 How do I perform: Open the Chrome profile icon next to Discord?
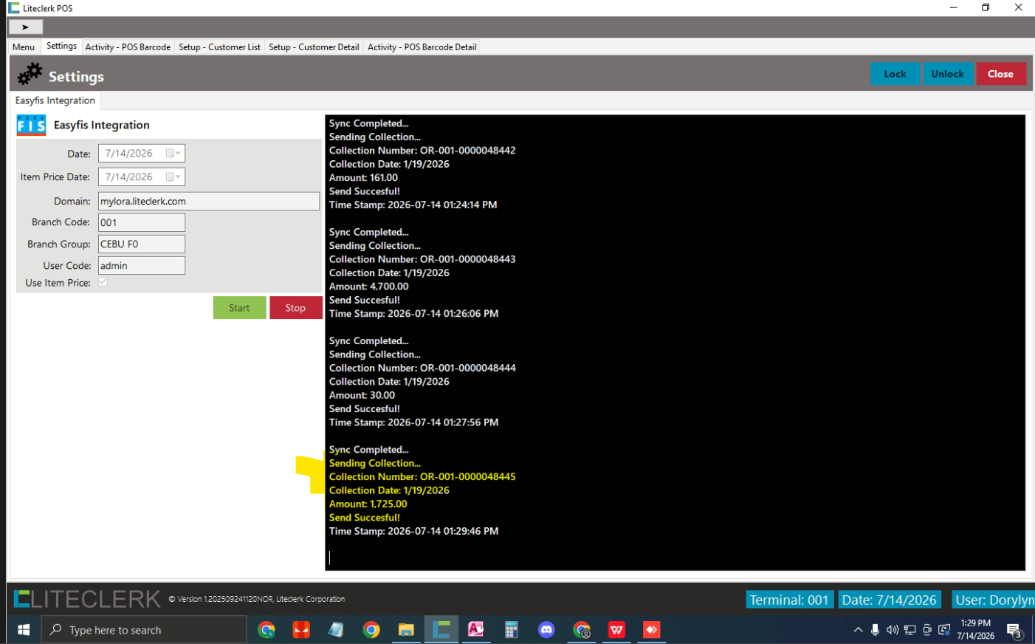click(582, 630)
